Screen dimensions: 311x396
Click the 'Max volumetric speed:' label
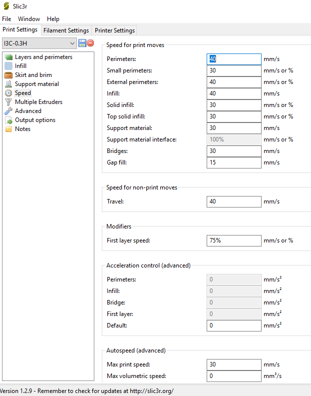(x=136, y=376)
